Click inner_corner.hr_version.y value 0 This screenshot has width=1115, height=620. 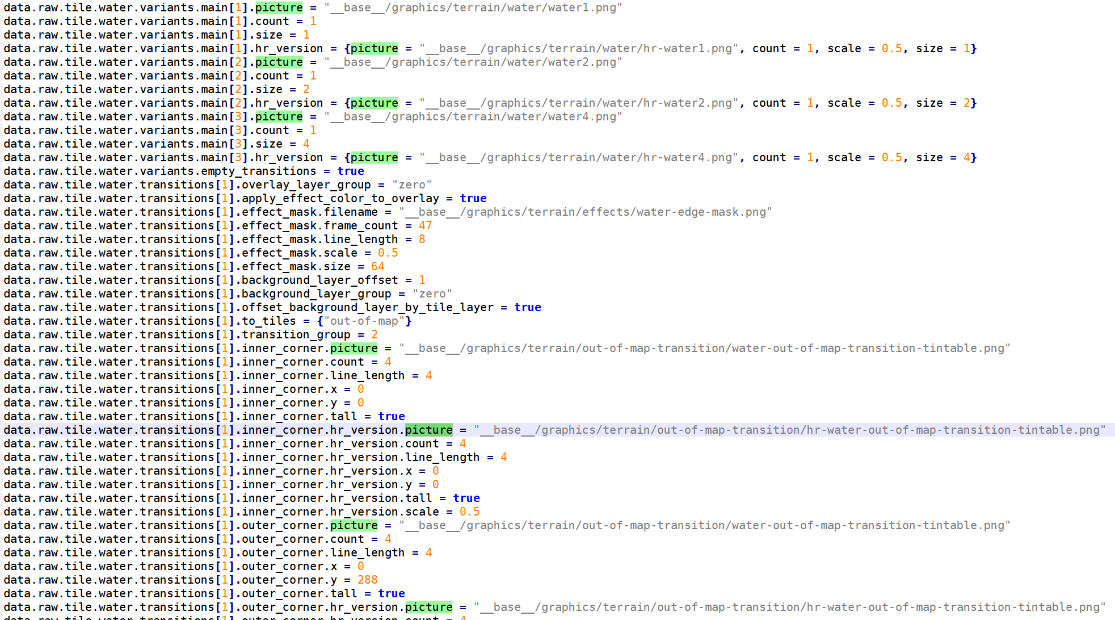[x=435, y=484]
